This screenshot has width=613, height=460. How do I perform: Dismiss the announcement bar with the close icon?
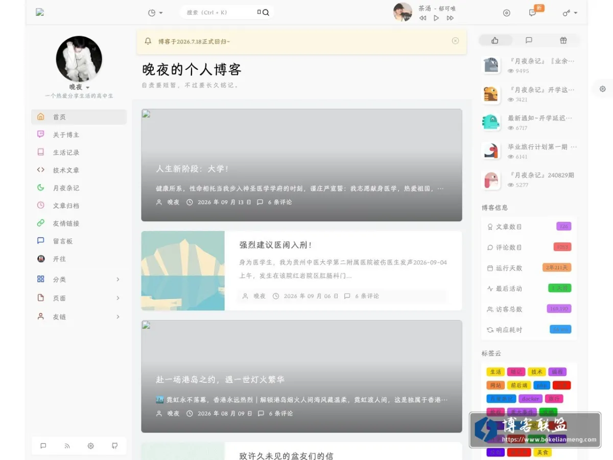point(455,41)
